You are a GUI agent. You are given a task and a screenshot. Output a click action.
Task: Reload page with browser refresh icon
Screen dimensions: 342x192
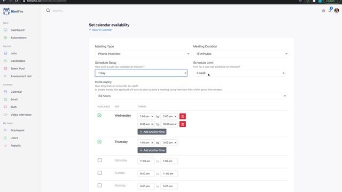pos(17,1)
